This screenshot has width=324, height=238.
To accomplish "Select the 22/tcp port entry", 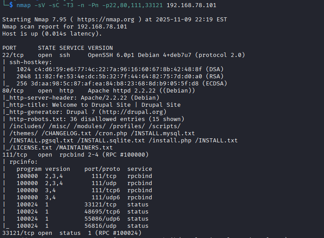I will 13,55.
